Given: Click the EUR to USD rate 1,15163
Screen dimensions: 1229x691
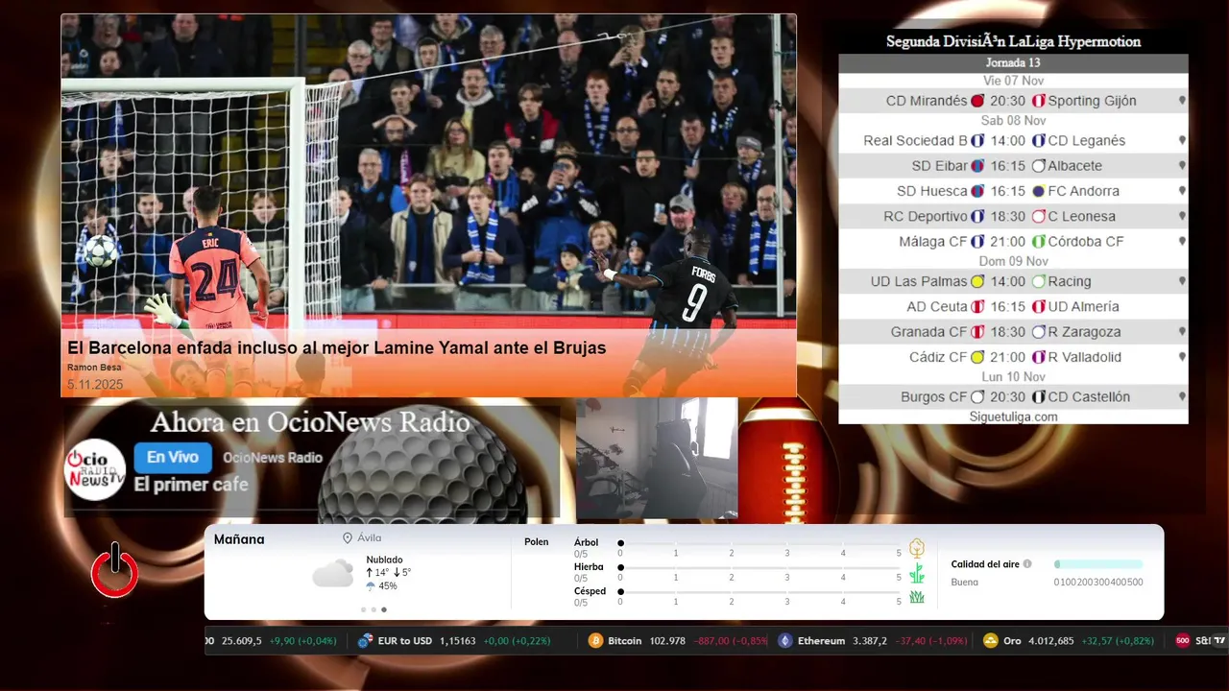Looking at the screenshot, I should pos(457,640).
